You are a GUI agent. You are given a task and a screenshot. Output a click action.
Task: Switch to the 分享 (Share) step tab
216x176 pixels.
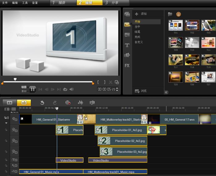tap(112, 3)
